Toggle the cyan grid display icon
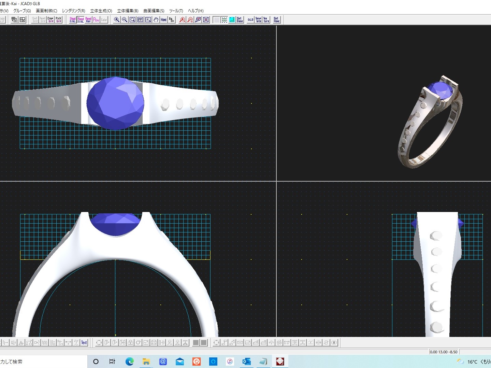Viewport: 491px width, 368px height. tap(232, 20)
